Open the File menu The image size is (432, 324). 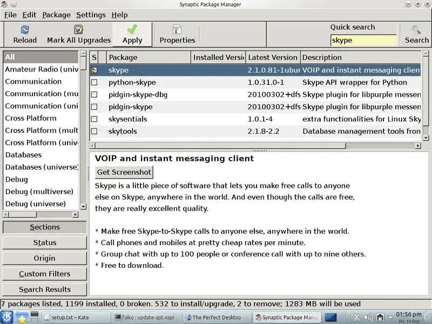10,15
